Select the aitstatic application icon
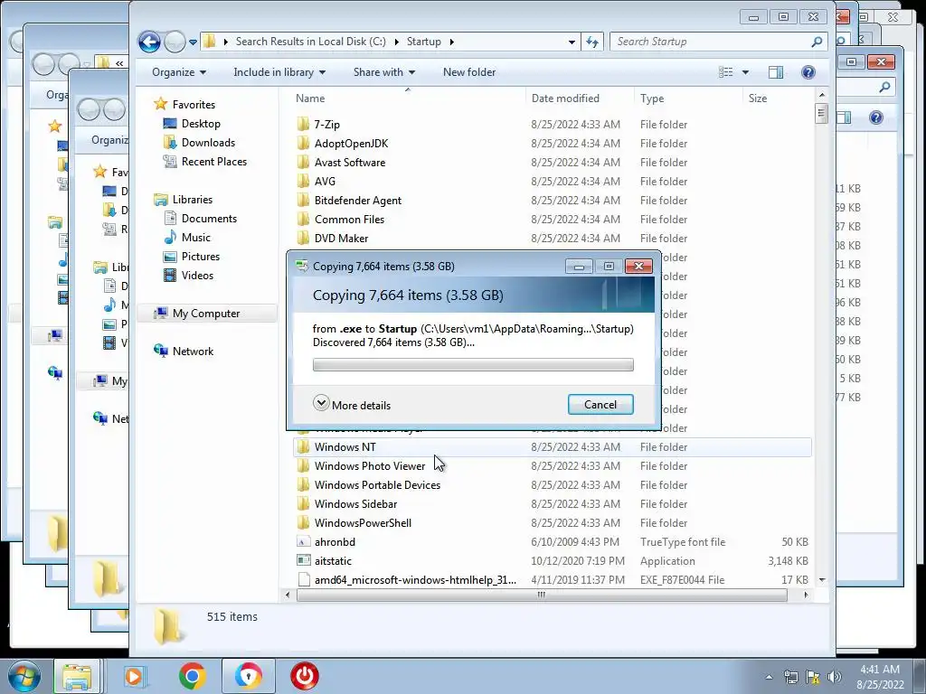Image resolution: width=926 pixels, height=694 pixels. pos(304,560)
